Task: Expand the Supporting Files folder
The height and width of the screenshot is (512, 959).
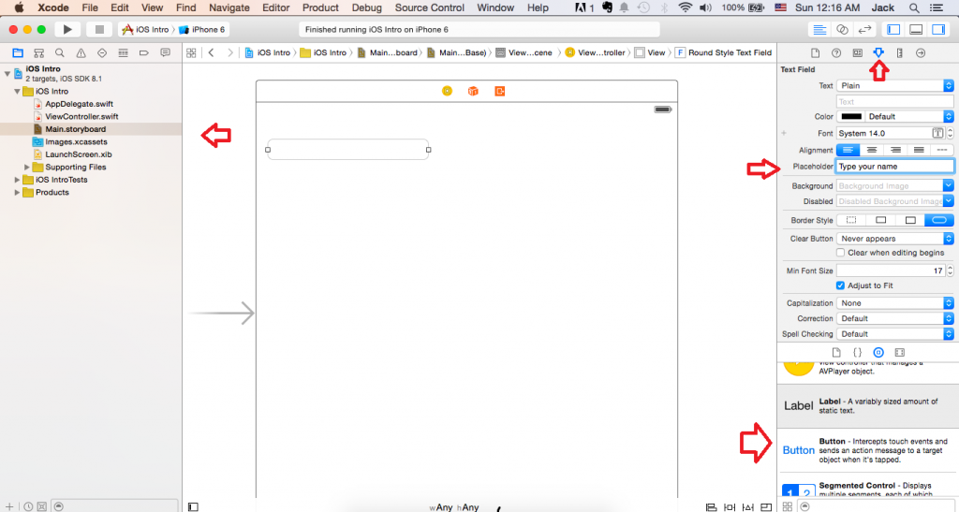Action: tap(27, 167)
